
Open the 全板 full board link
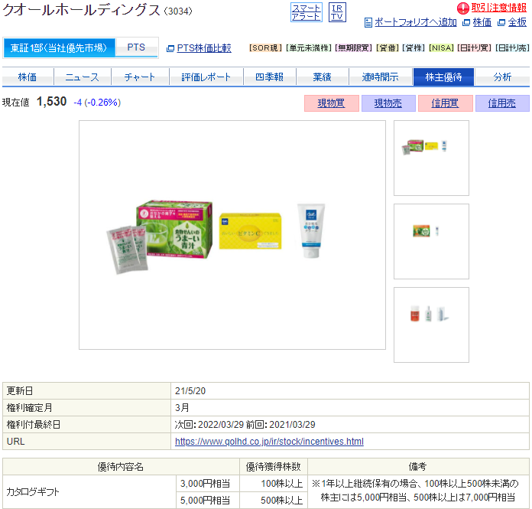517,22
